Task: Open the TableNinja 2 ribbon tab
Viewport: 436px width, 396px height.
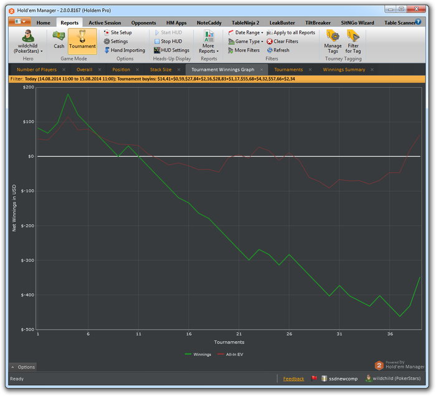Action: point(245,23)
